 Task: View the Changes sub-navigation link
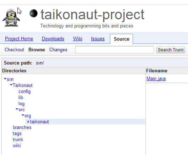[x=58, y=50]
